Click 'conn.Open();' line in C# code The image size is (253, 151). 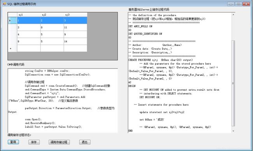33,119
